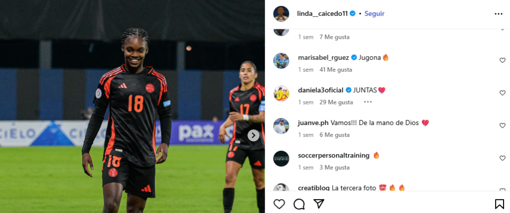The image size is (510, 213).
Task: Open juanve.ph profile picture
Action: click(x=281, y=126)
